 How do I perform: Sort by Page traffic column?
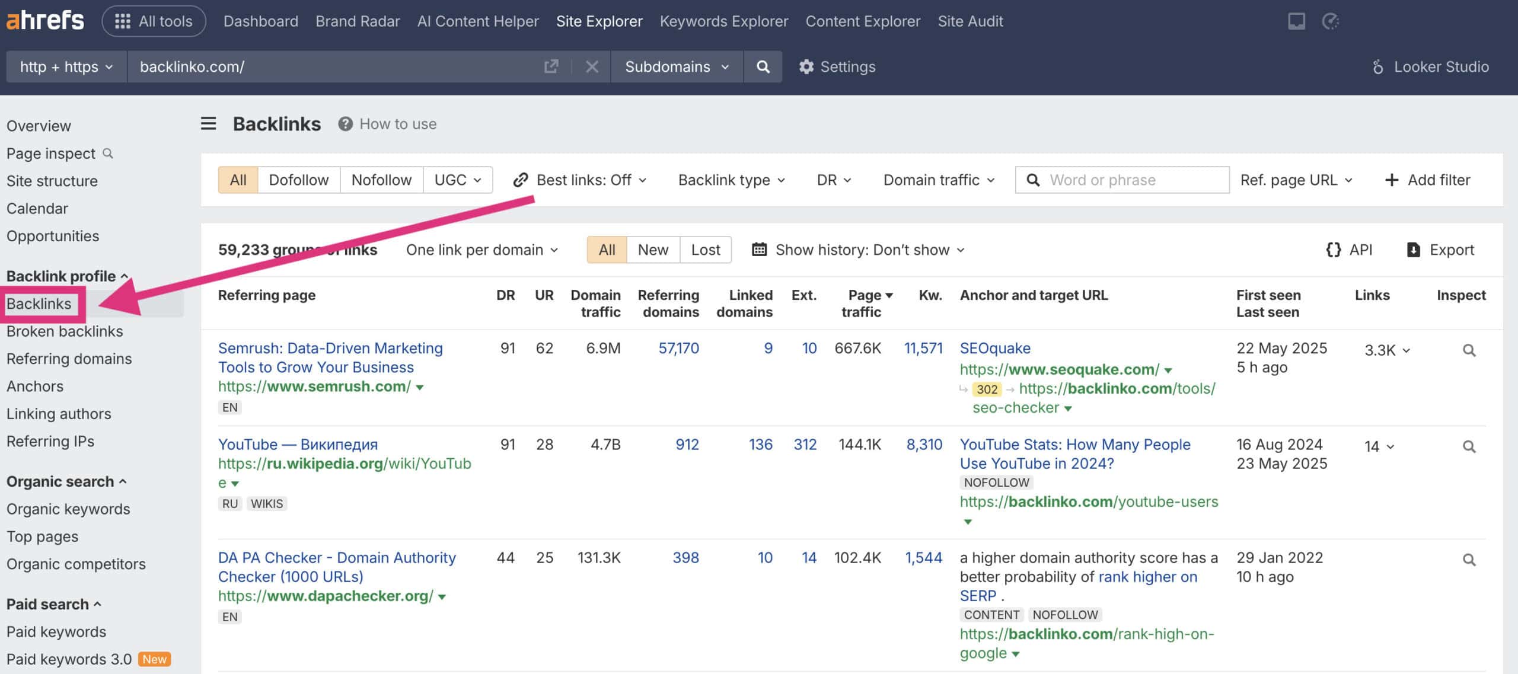point(867,303)
